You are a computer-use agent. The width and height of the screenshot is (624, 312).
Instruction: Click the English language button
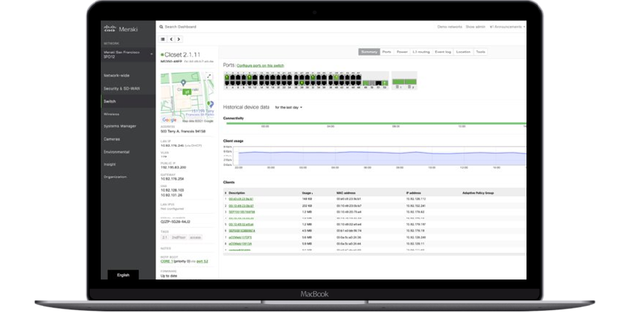123,275
